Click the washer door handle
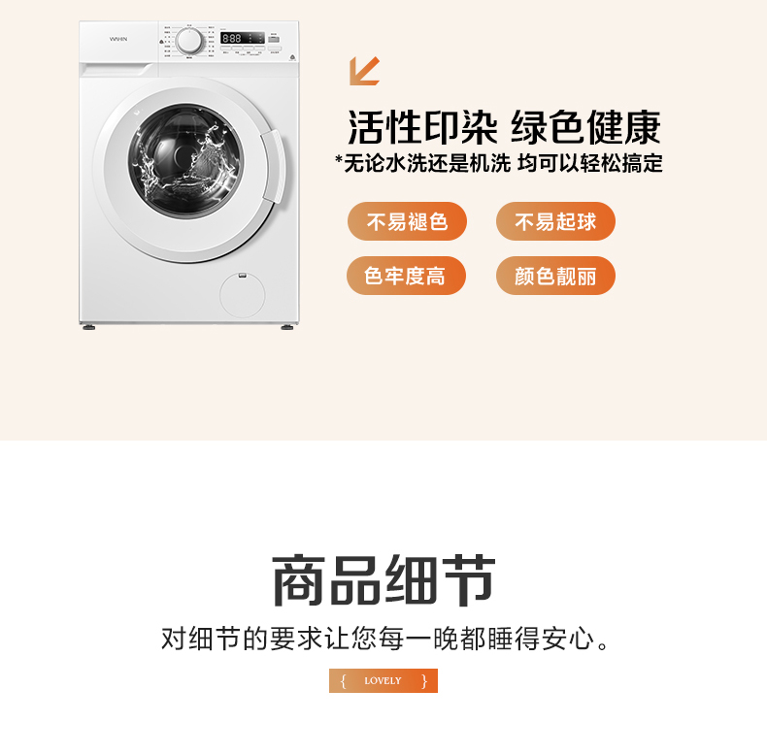Image resolution: width=767 pixels, height=755 pixels. (273, 167)
